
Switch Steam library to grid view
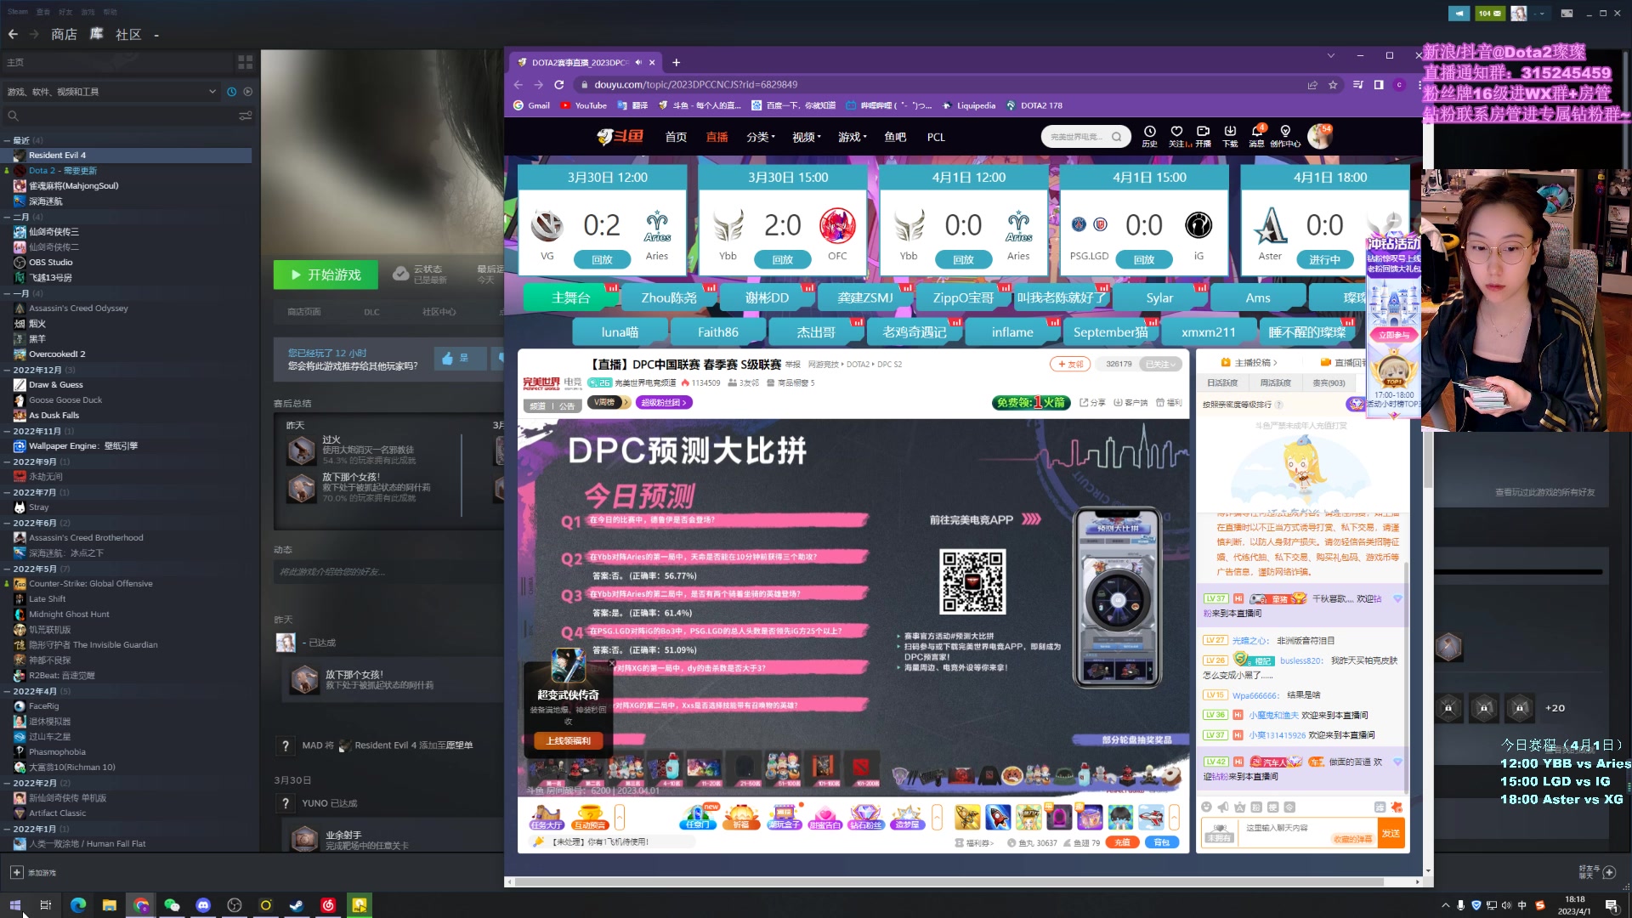coord(245,62)
